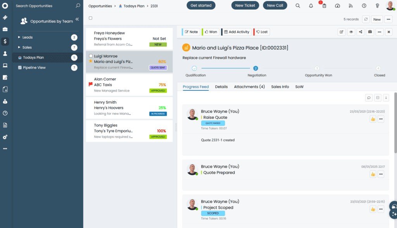Open more ellipsis at bottom of sidebar
Viewport: 397px width, 228px height.
(x=5, y=149)
